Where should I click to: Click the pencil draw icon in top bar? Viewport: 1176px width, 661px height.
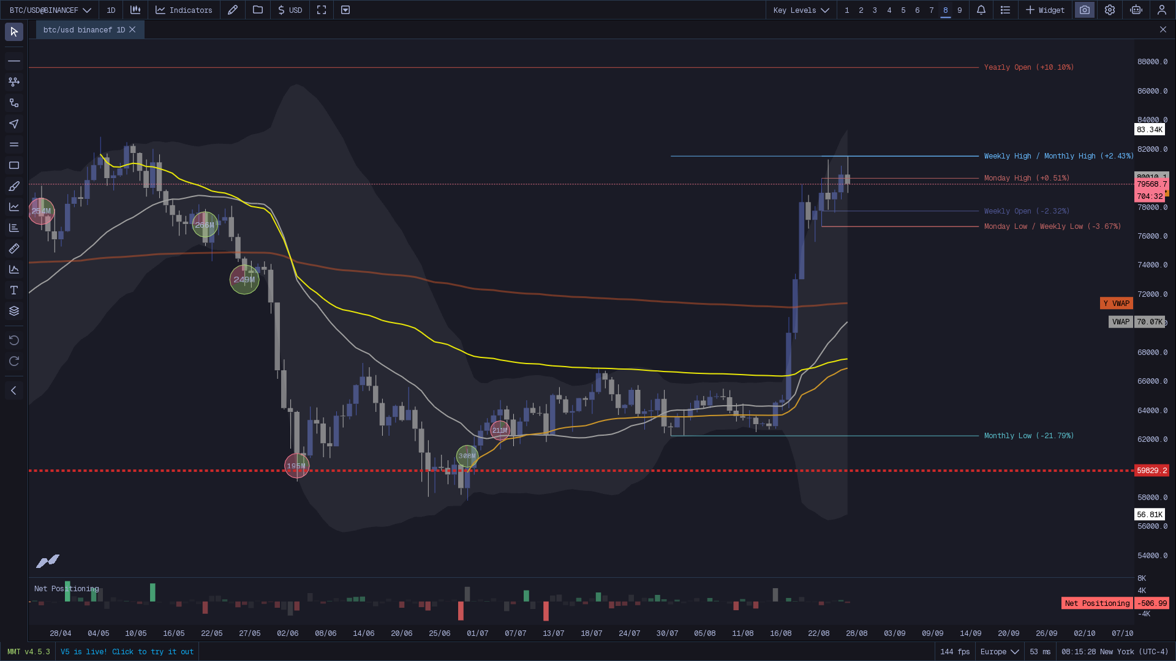(233, 10)
